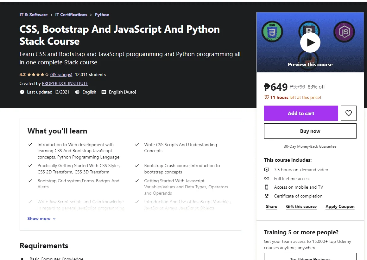Image resolution: width=367 pixels, height=260 pixels.
Task: Open Python breadcrumb category
Action: pyautogui.click(x=102, y=15)
